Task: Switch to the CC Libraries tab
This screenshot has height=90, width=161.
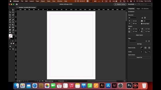Action: click(145, 9)
